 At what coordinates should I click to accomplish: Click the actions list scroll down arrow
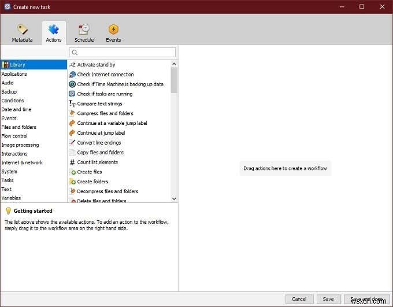tap(174, 199)
